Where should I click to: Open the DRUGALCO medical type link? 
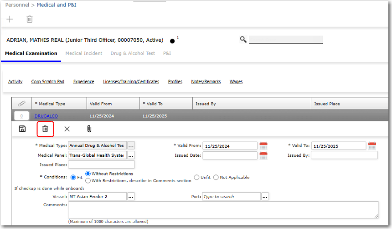46,116
